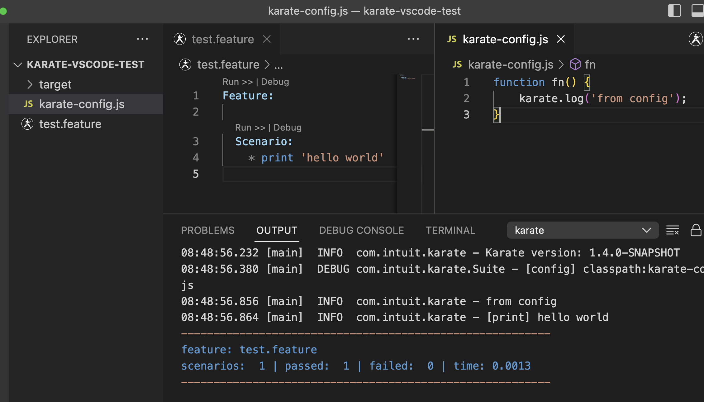Click the clear output list icon

tap(672, 230)
